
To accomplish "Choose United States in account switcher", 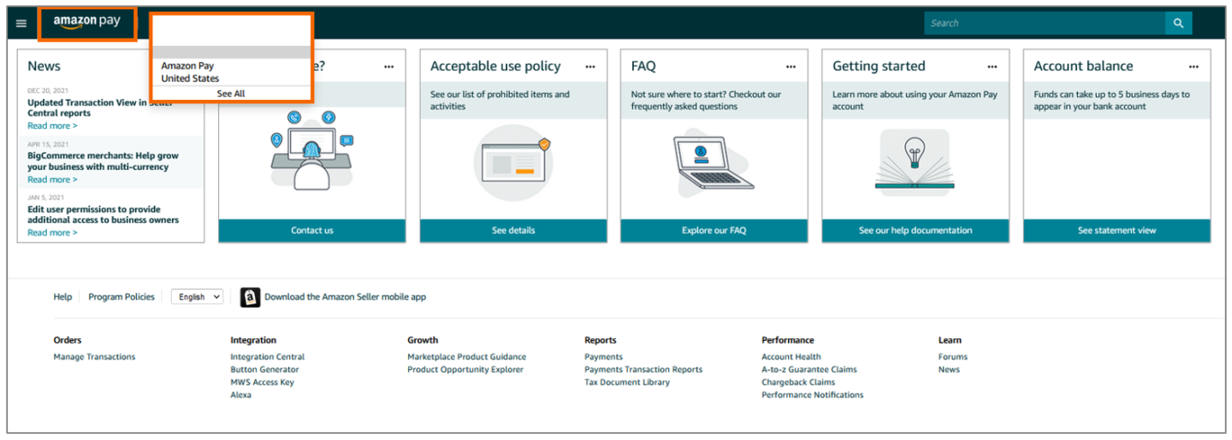I will (190, 79).
